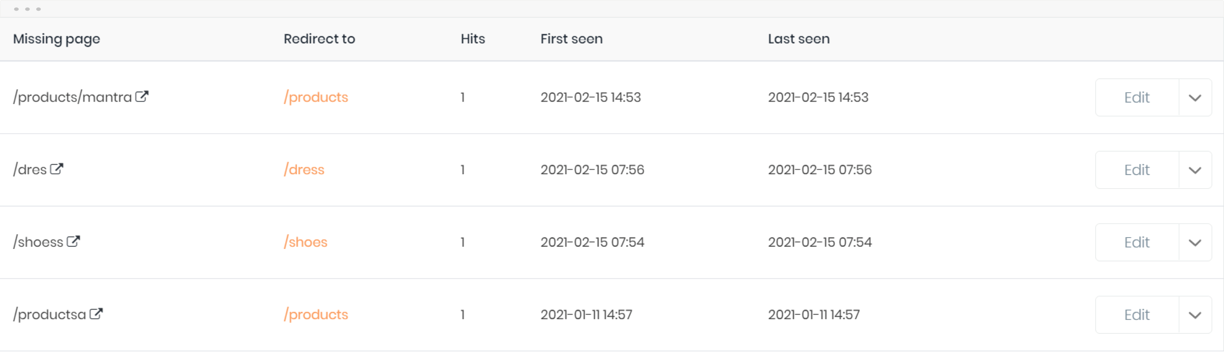Sort by Hits column header

[473, 39]
